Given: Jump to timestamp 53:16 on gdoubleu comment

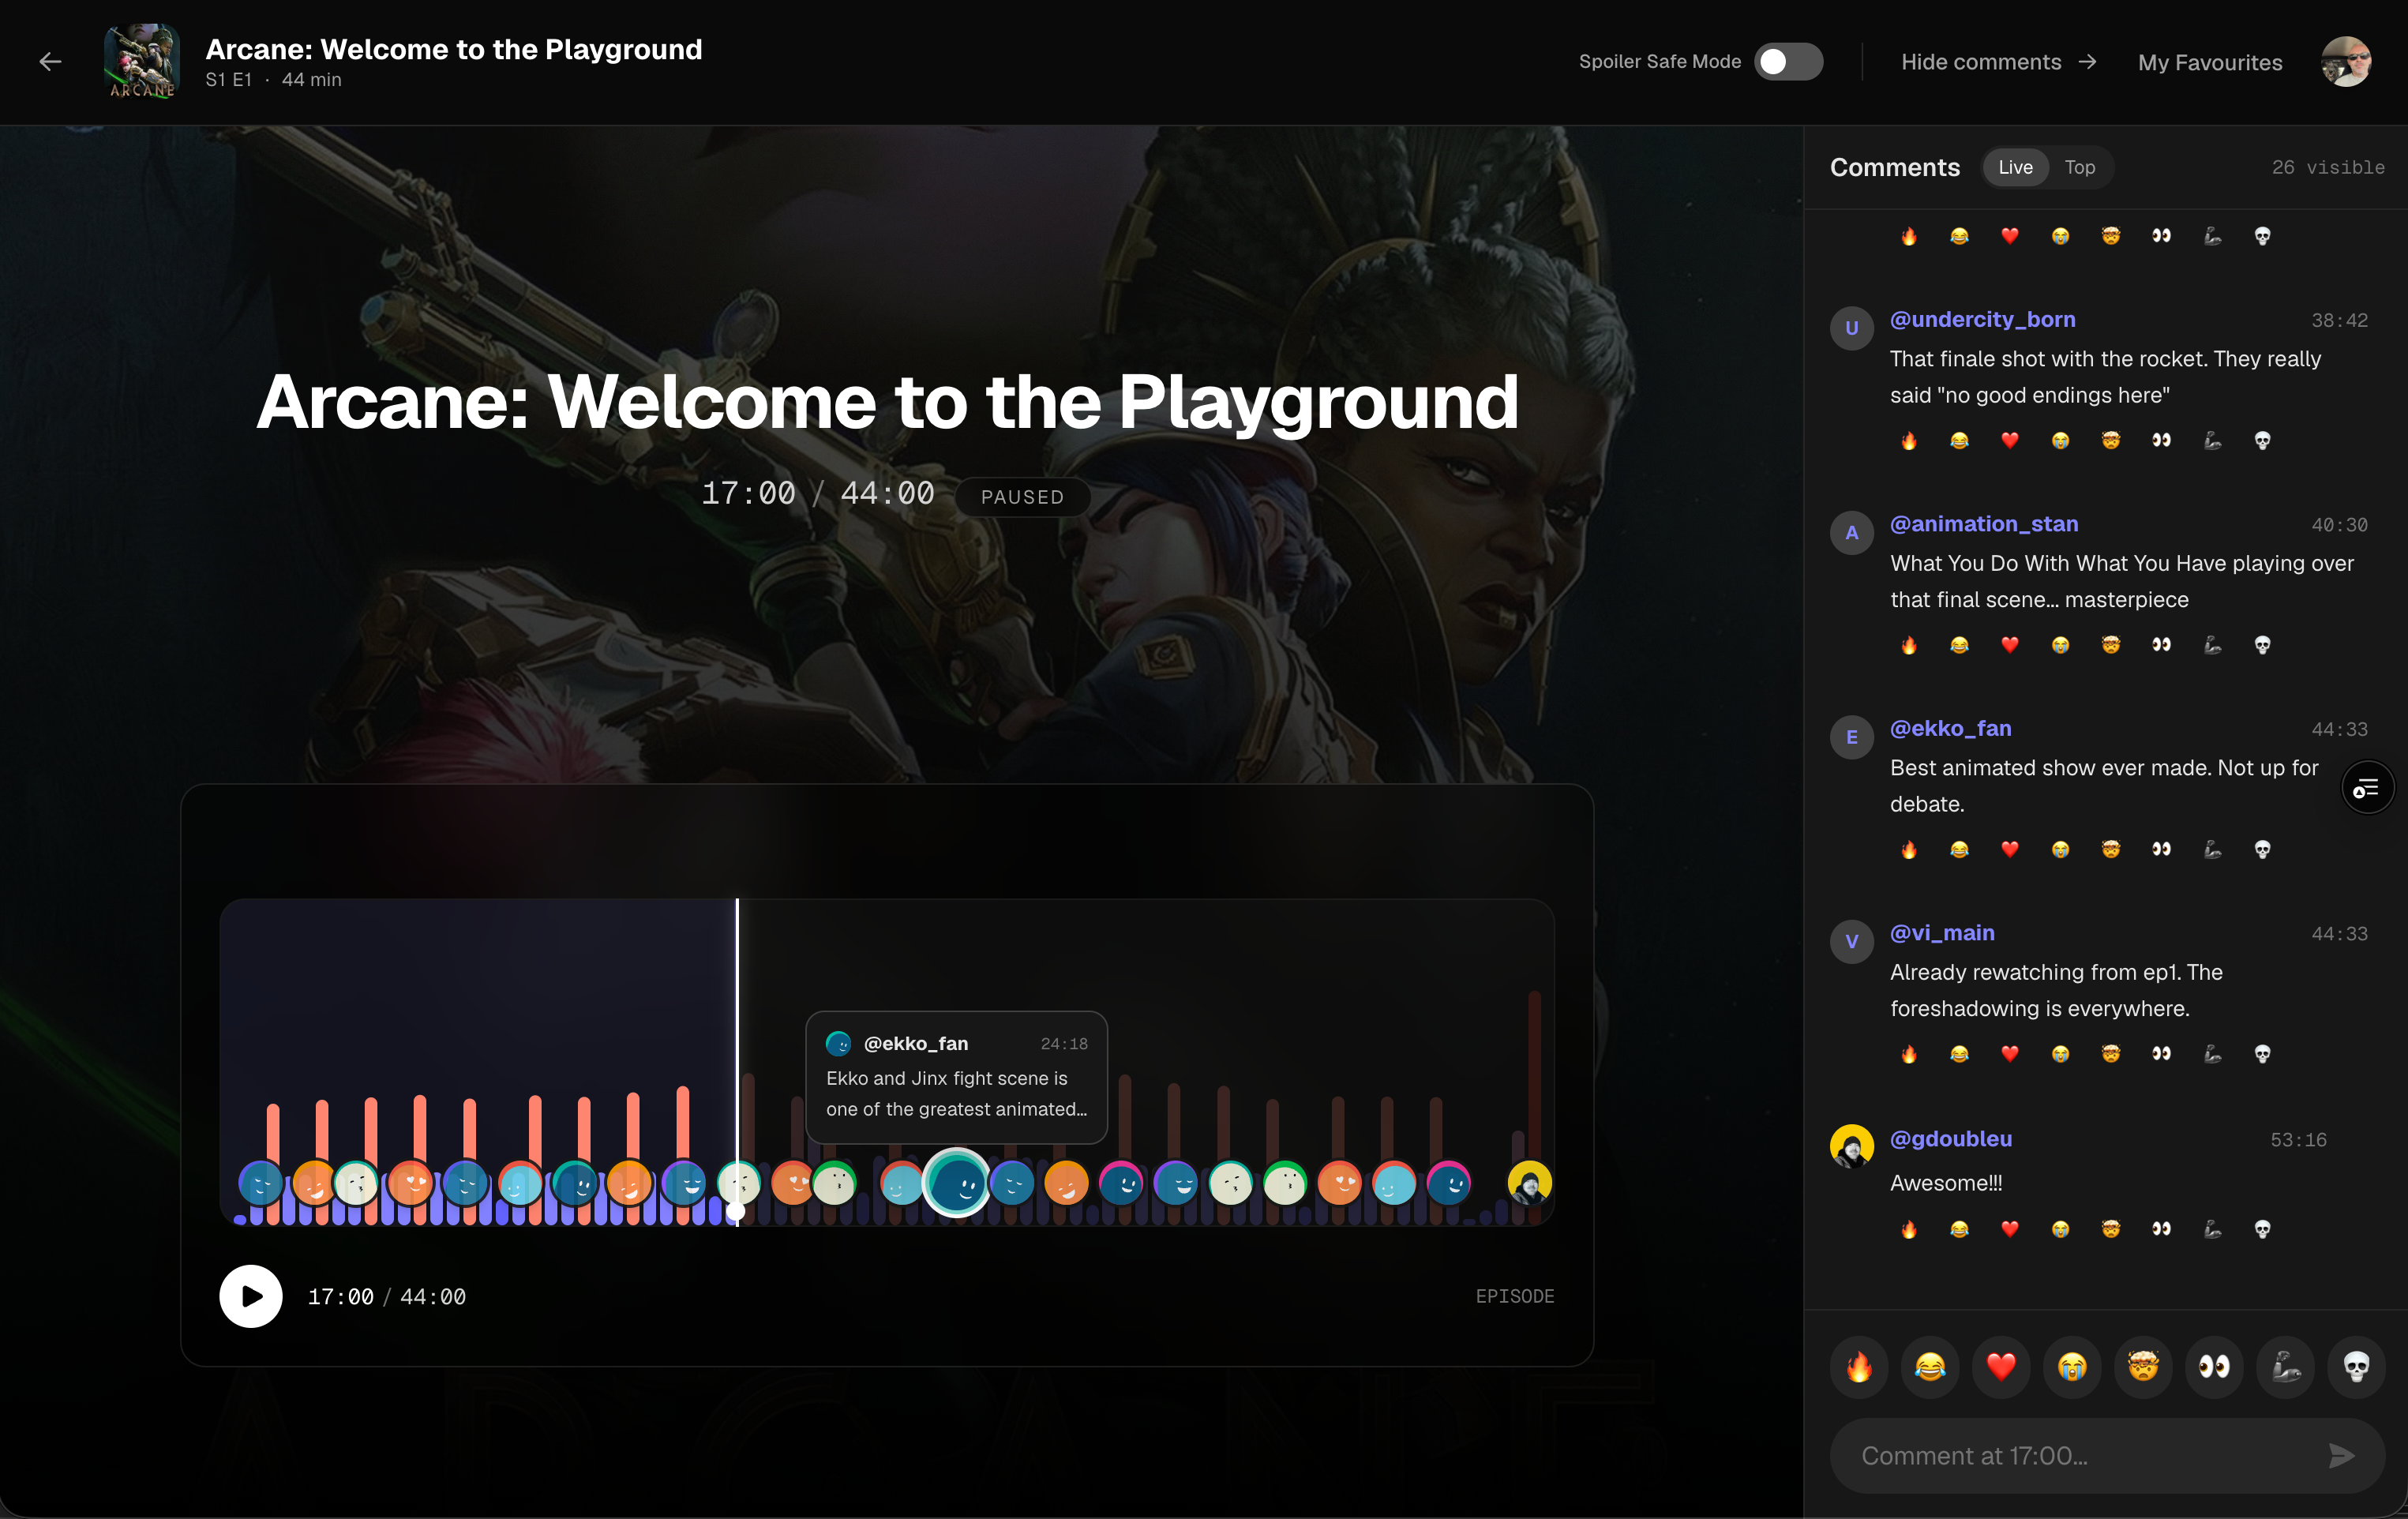Looking at the screenshot, I should coord(2298,1140).
